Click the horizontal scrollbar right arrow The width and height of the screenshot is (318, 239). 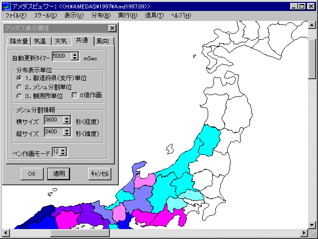[x=304, y=233]
